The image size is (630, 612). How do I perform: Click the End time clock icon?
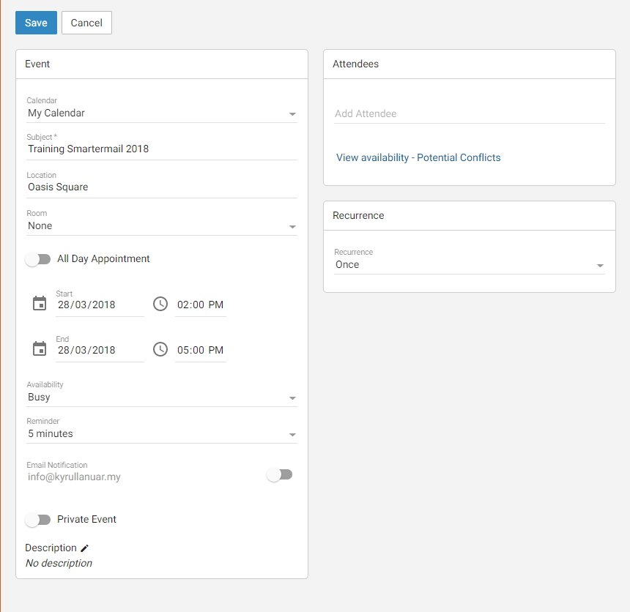(x=160, y=349)
